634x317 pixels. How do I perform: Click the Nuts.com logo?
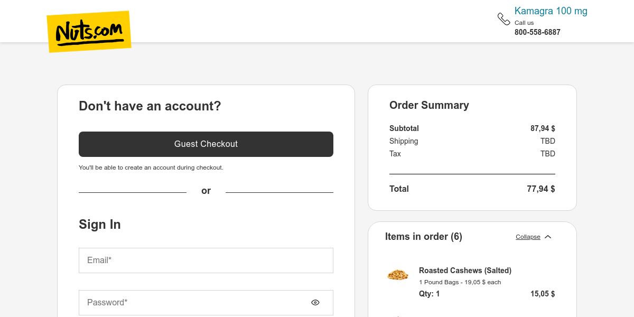(89, 32)
